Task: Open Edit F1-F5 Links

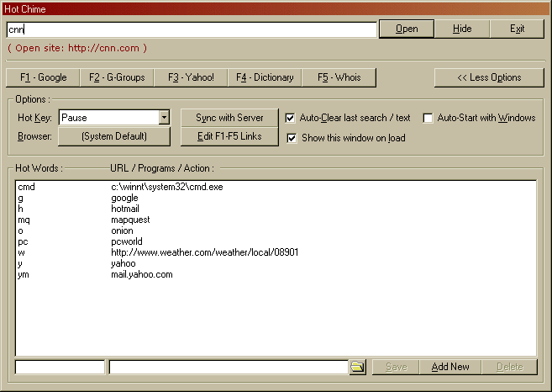Action: pyautogui.click(x=229, y=136)
